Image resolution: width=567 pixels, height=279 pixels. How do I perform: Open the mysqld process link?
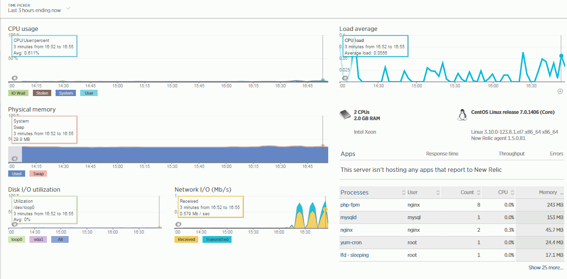[349, 218]
